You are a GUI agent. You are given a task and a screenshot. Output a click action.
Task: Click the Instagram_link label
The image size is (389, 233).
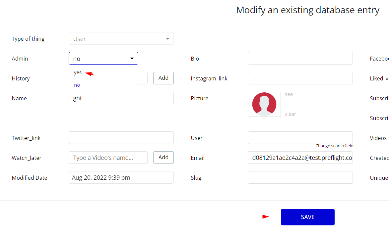(x=209, y=78)
